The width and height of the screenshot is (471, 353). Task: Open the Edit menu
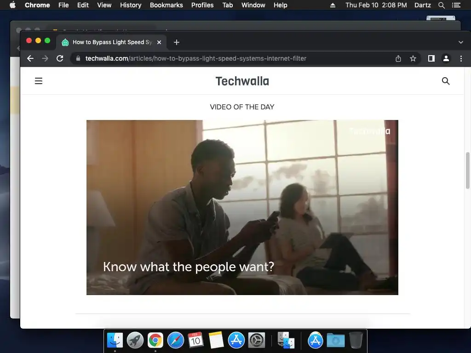pyautogui.click(x=83, y=5)
